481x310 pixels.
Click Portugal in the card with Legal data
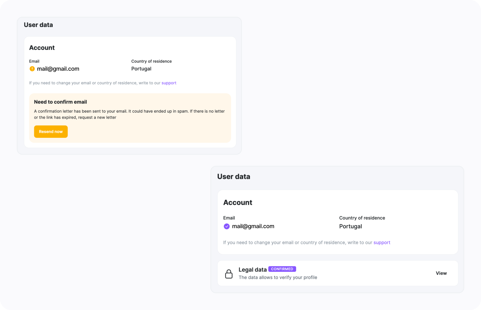[350, 226]
